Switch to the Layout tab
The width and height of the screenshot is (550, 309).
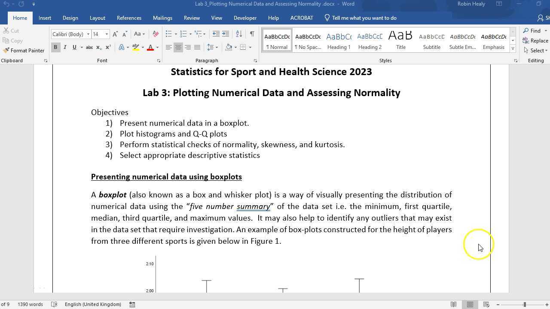point(97,18)
